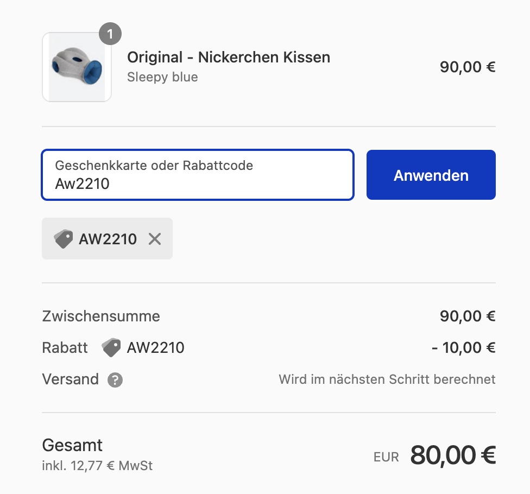Click the Zwischensumme label
Viewport: 530px width, 494px height.
(x=101, y=316)
